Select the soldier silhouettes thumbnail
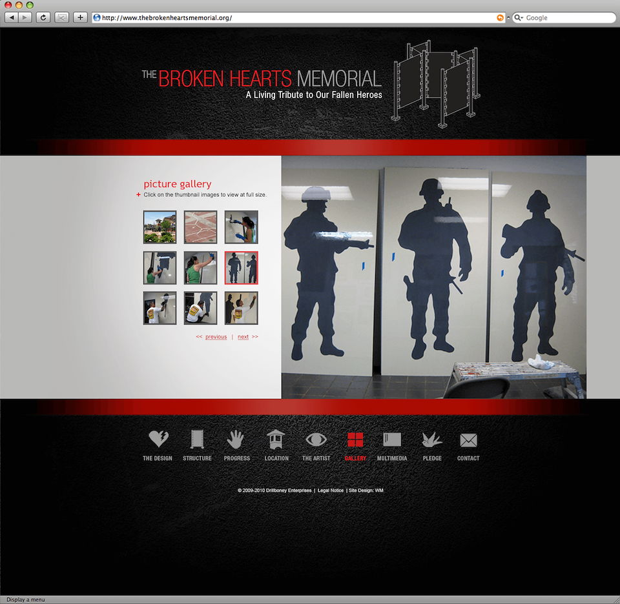 click(242, 268)
